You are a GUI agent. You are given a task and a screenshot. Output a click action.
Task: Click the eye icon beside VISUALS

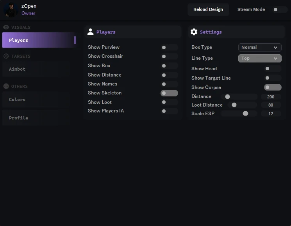6,27
